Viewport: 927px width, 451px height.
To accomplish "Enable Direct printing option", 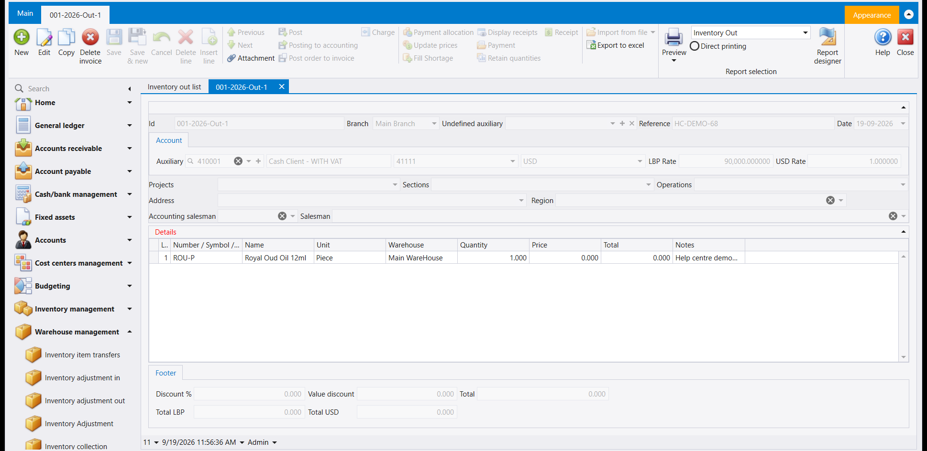I will (x=695, y=46).
